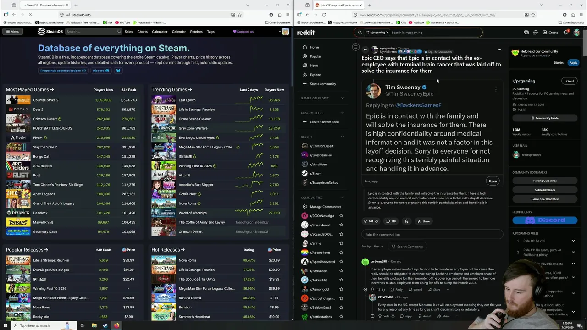587x330 pixels.
Task: Open the Charts menu on SteamDB
Action: [x=142, y=32]
